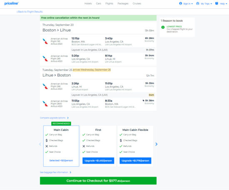Image resolution: width=229 pixels, height=190 pixels.
Task: Click the Sign In user icon
Action: (x=181, y=3)
